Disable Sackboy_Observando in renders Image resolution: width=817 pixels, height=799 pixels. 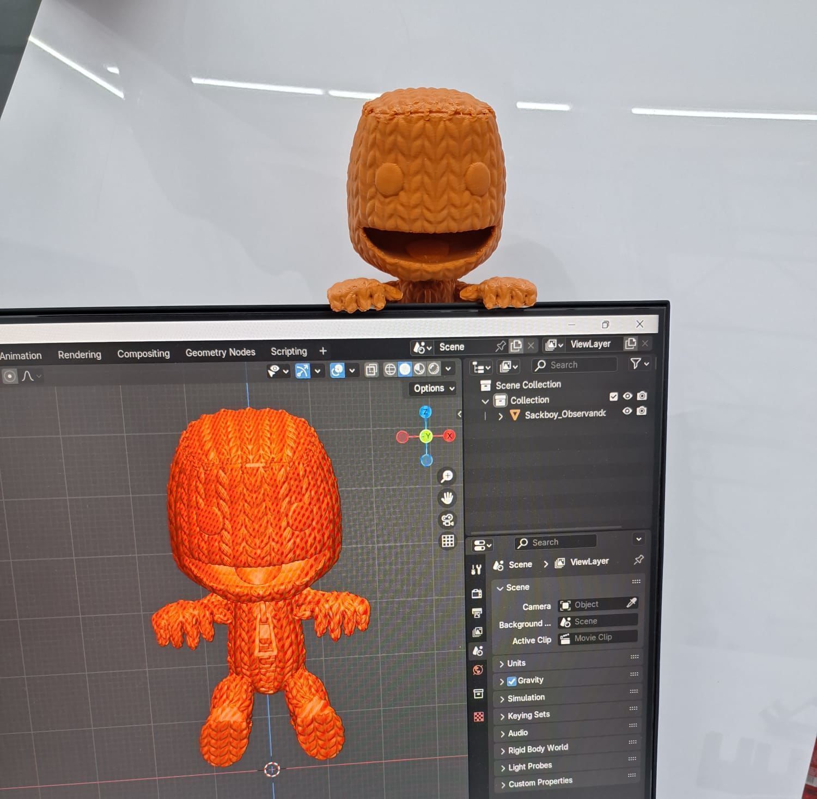(x=642, y=410)
